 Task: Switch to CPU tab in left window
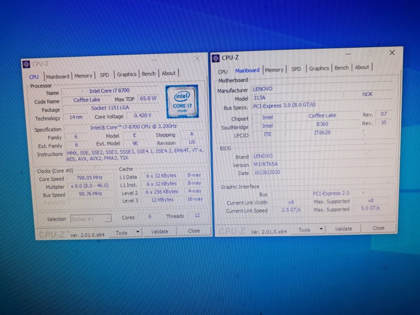(34, 77)
